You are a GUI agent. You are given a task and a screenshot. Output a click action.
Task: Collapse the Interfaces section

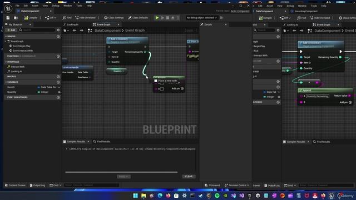coord(6,62)
